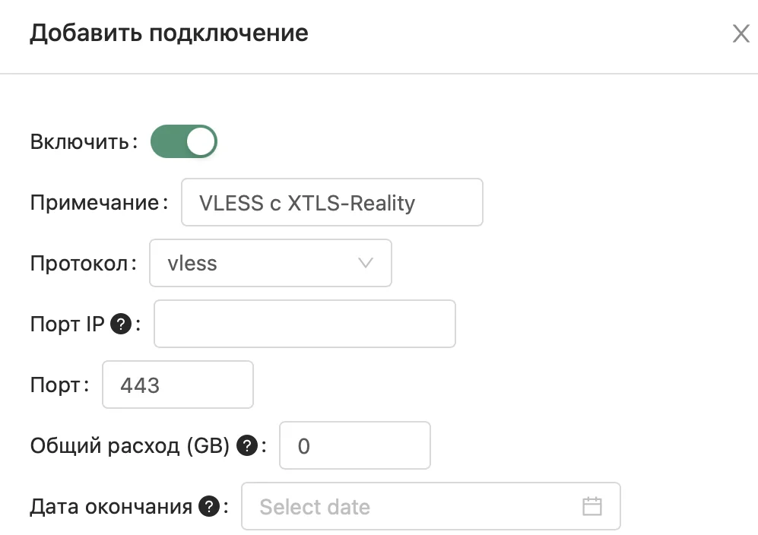Focus the empty Порт IP input
The height and width of the screenshot is (535, 758).
click(304, 324)
